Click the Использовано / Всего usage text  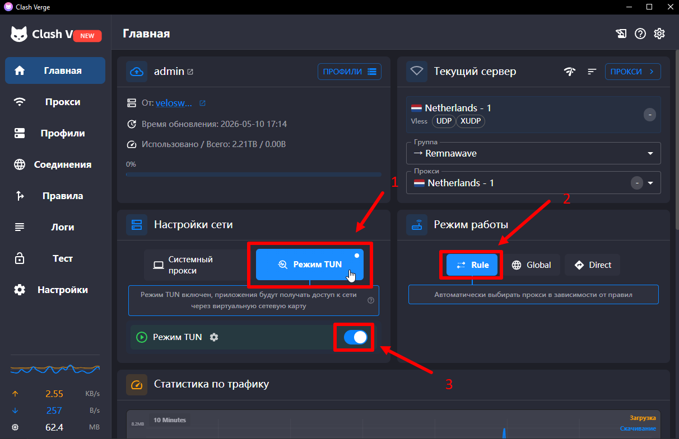tap(213, 144)
